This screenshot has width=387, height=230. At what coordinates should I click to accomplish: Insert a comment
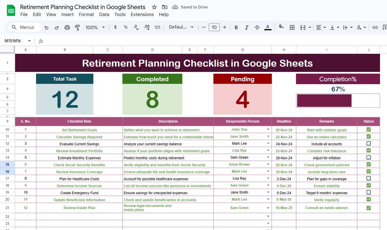click(x=384, y=27)
